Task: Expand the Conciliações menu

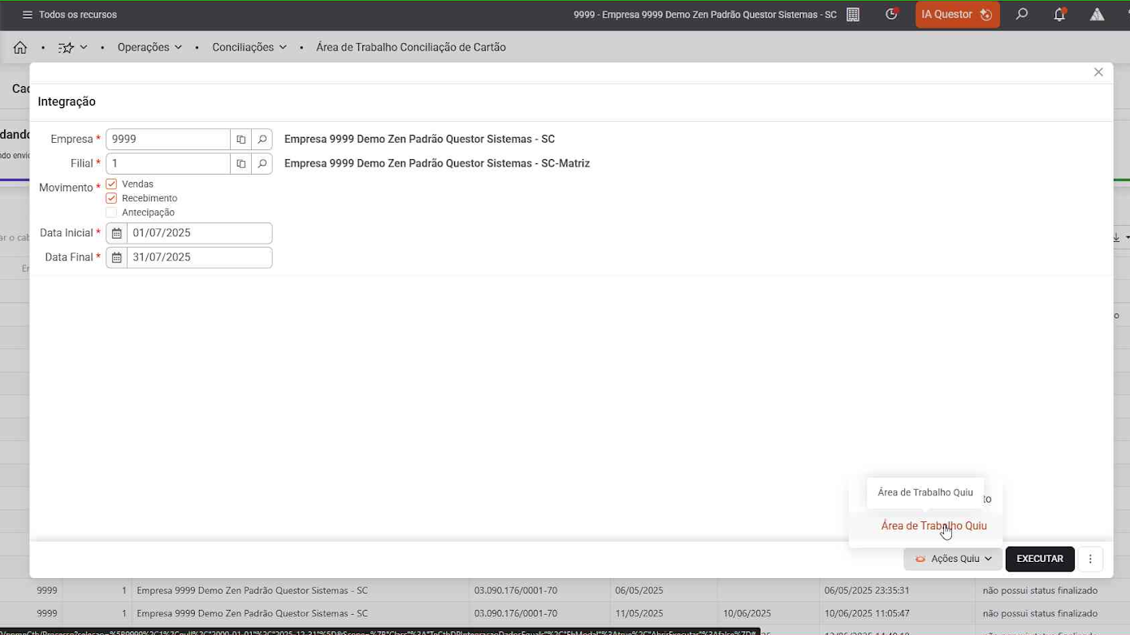Action: pos(249,48)
